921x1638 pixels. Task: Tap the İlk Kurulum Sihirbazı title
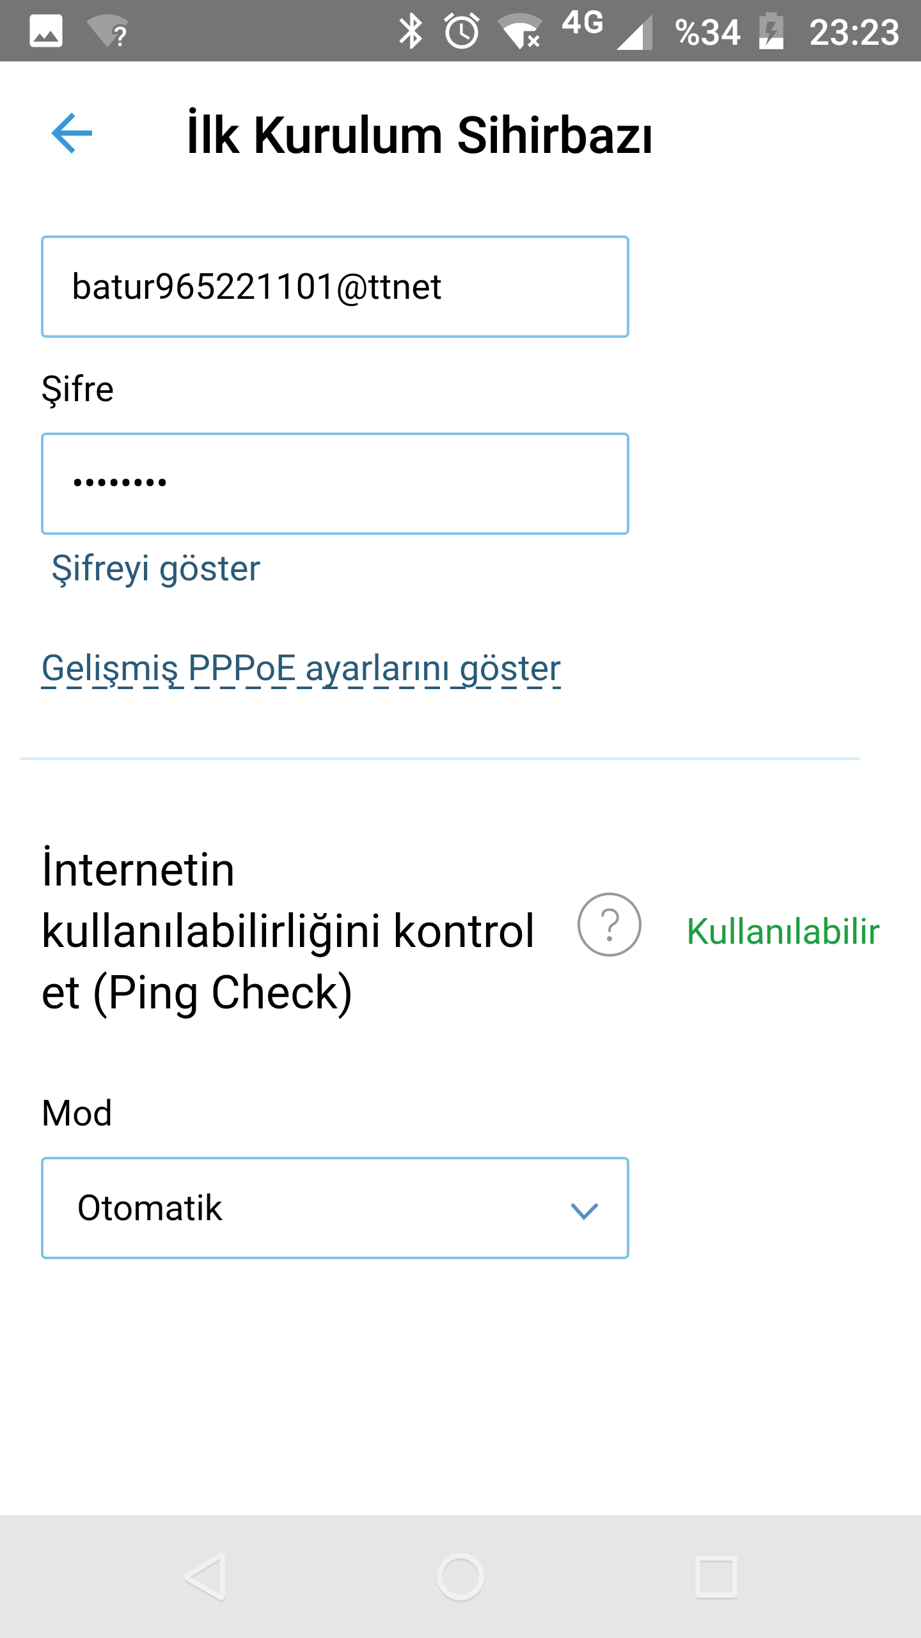click(420, 135)
